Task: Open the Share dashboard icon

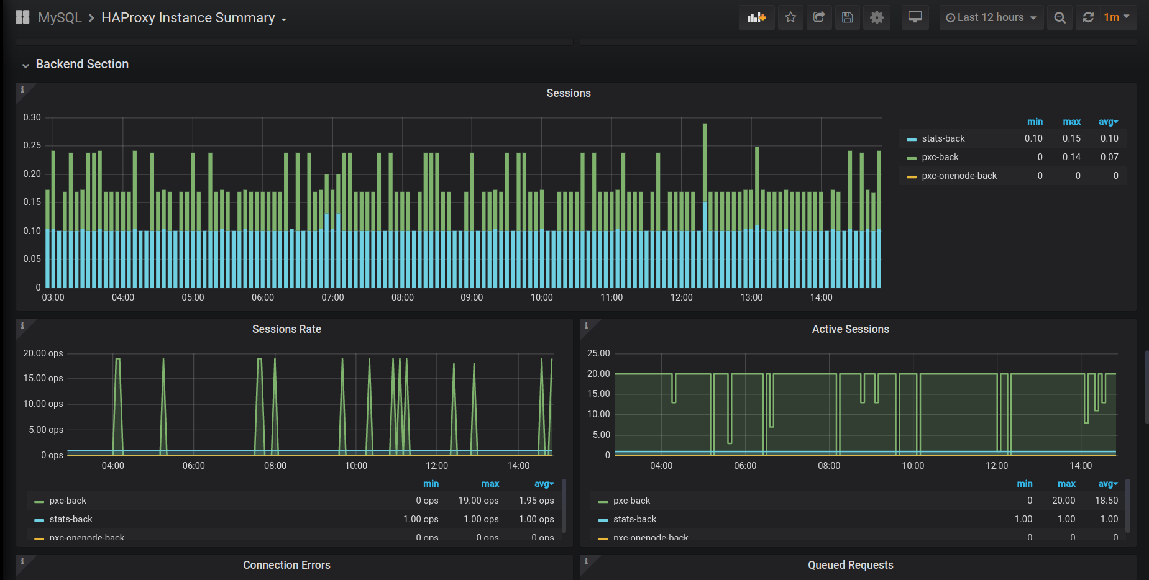Action: [x=819, y=17]
